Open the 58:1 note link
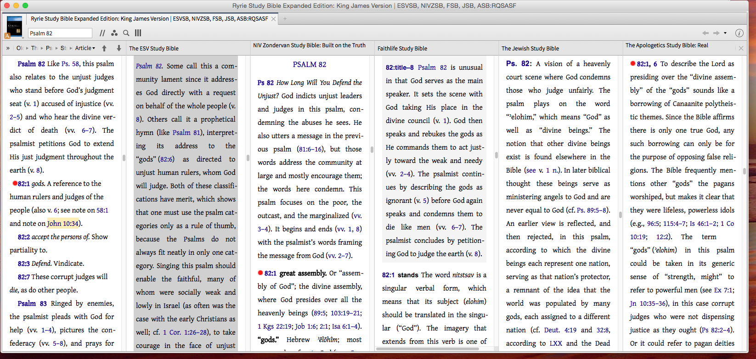The image size is (756, 359). 102,210
